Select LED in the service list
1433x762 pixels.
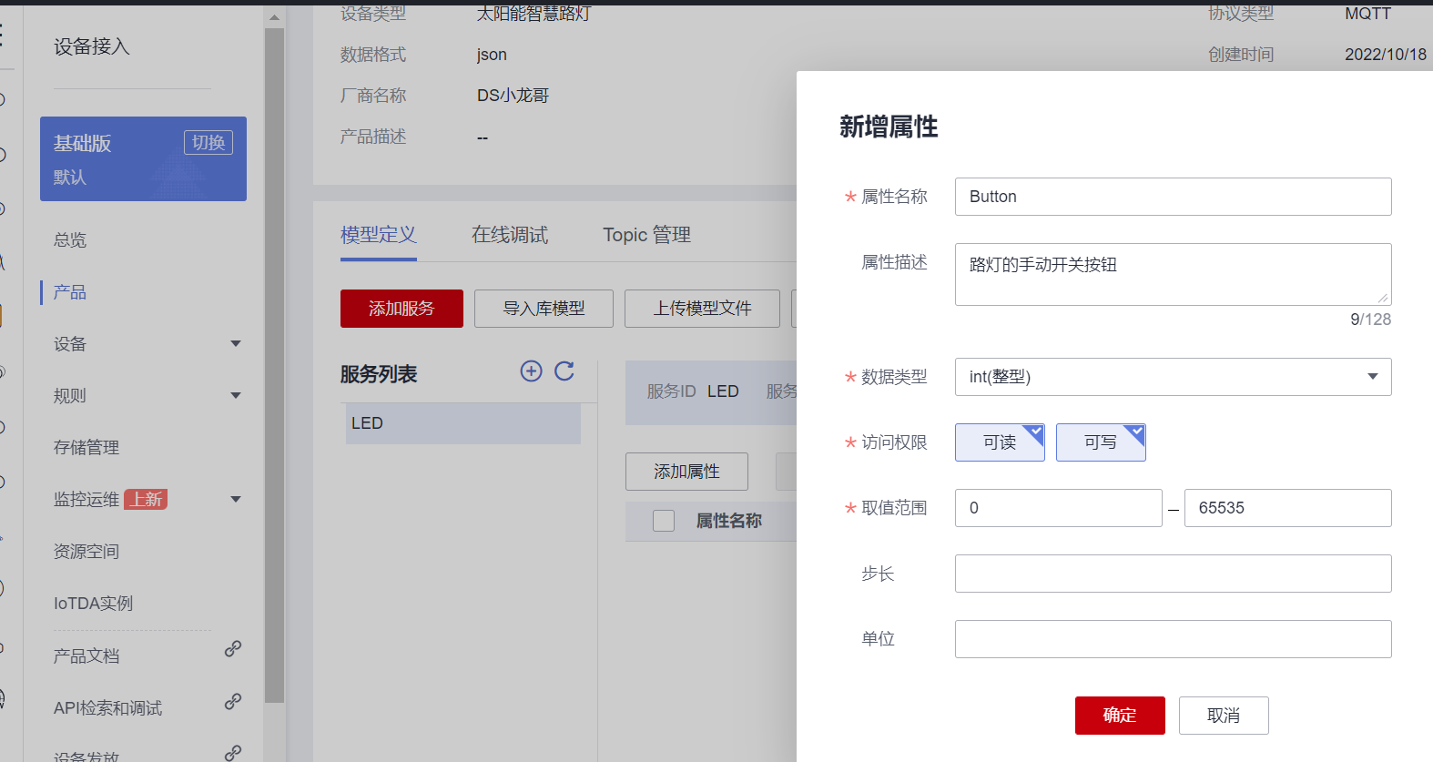pos(462,423)
